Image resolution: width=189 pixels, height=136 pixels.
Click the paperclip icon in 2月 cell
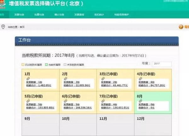click(66, 79)
